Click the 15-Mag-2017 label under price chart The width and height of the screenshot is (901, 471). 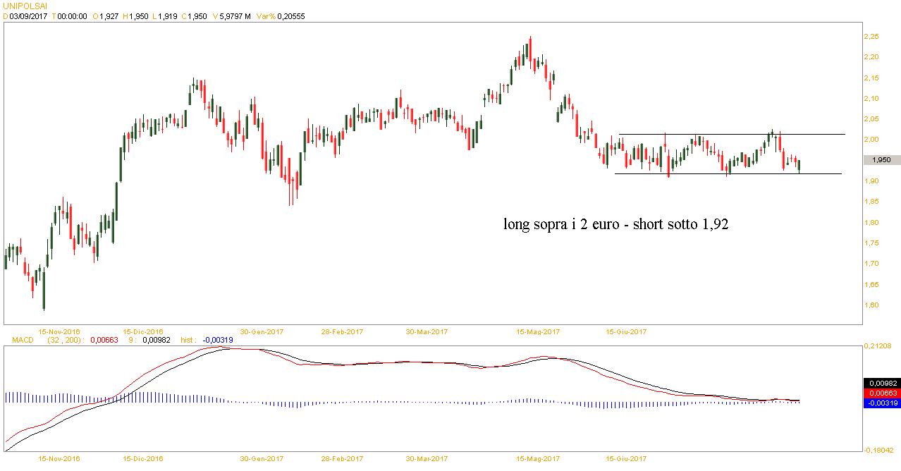(537, 331)
